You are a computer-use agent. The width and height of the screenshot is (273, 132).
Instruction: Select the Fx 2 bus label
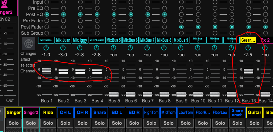point(265,40)
